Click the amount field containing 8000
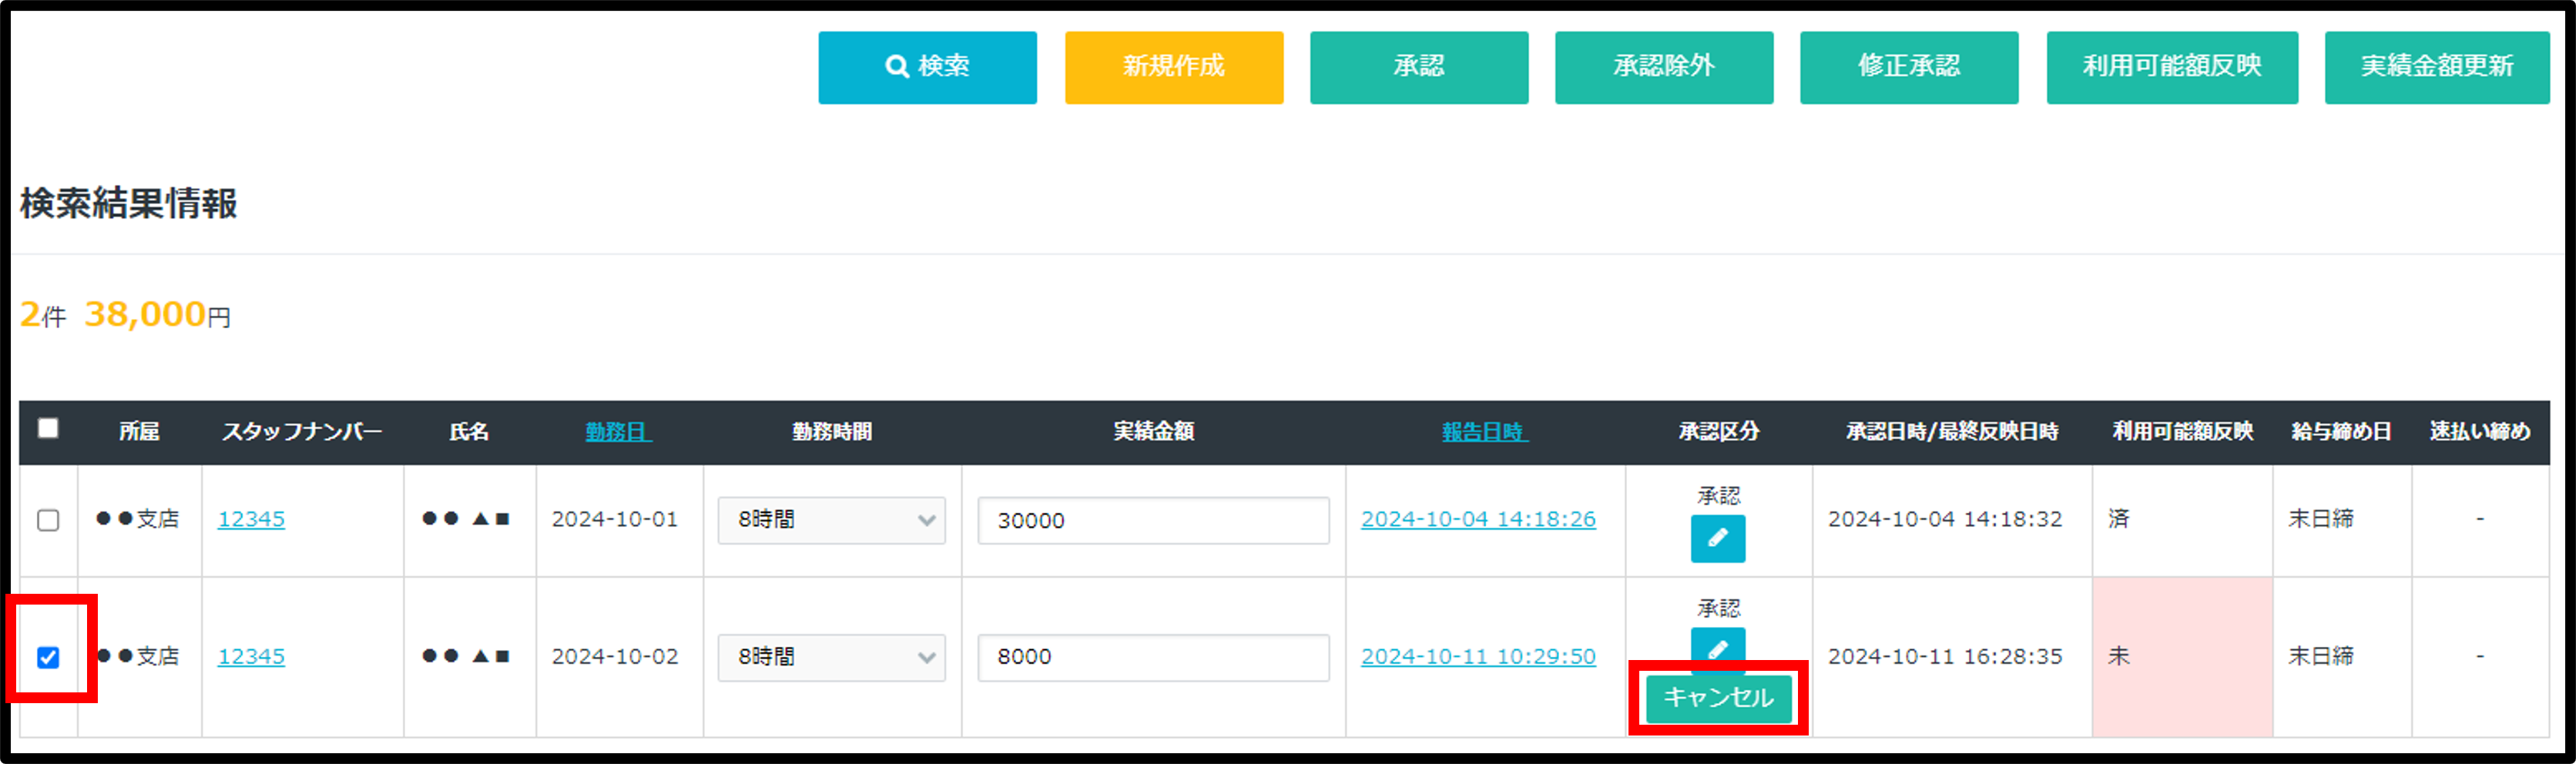 point(1153,657)
